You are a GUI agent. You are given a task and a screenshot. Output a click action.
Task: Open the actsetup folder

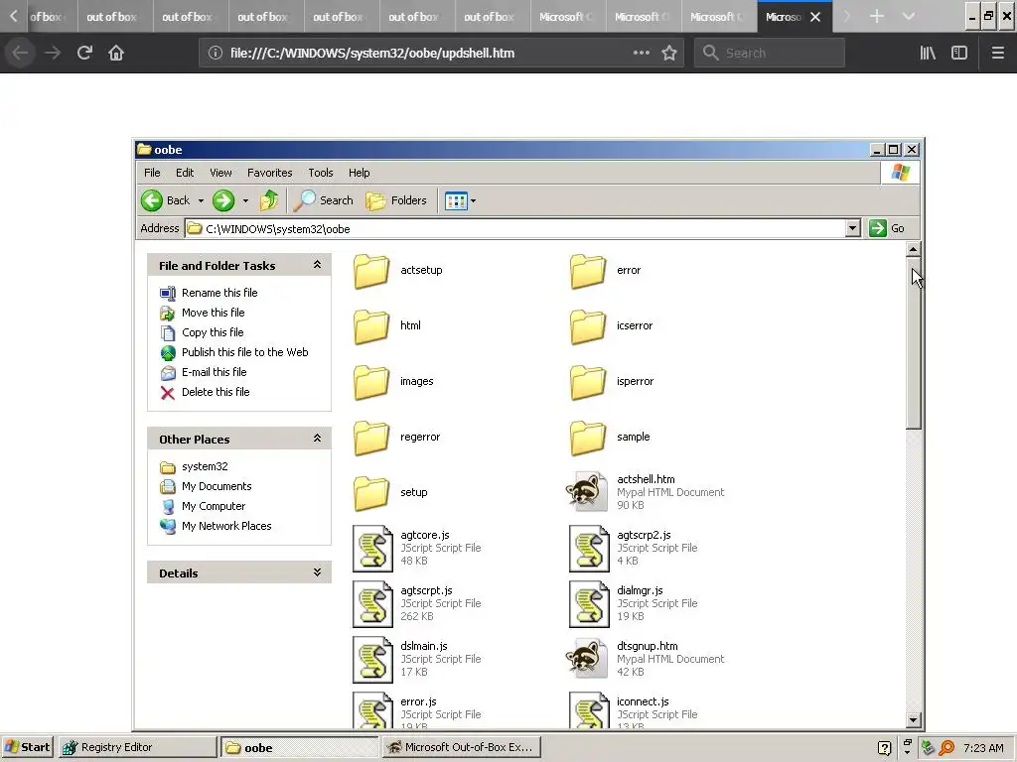click(x=398, y=270)
